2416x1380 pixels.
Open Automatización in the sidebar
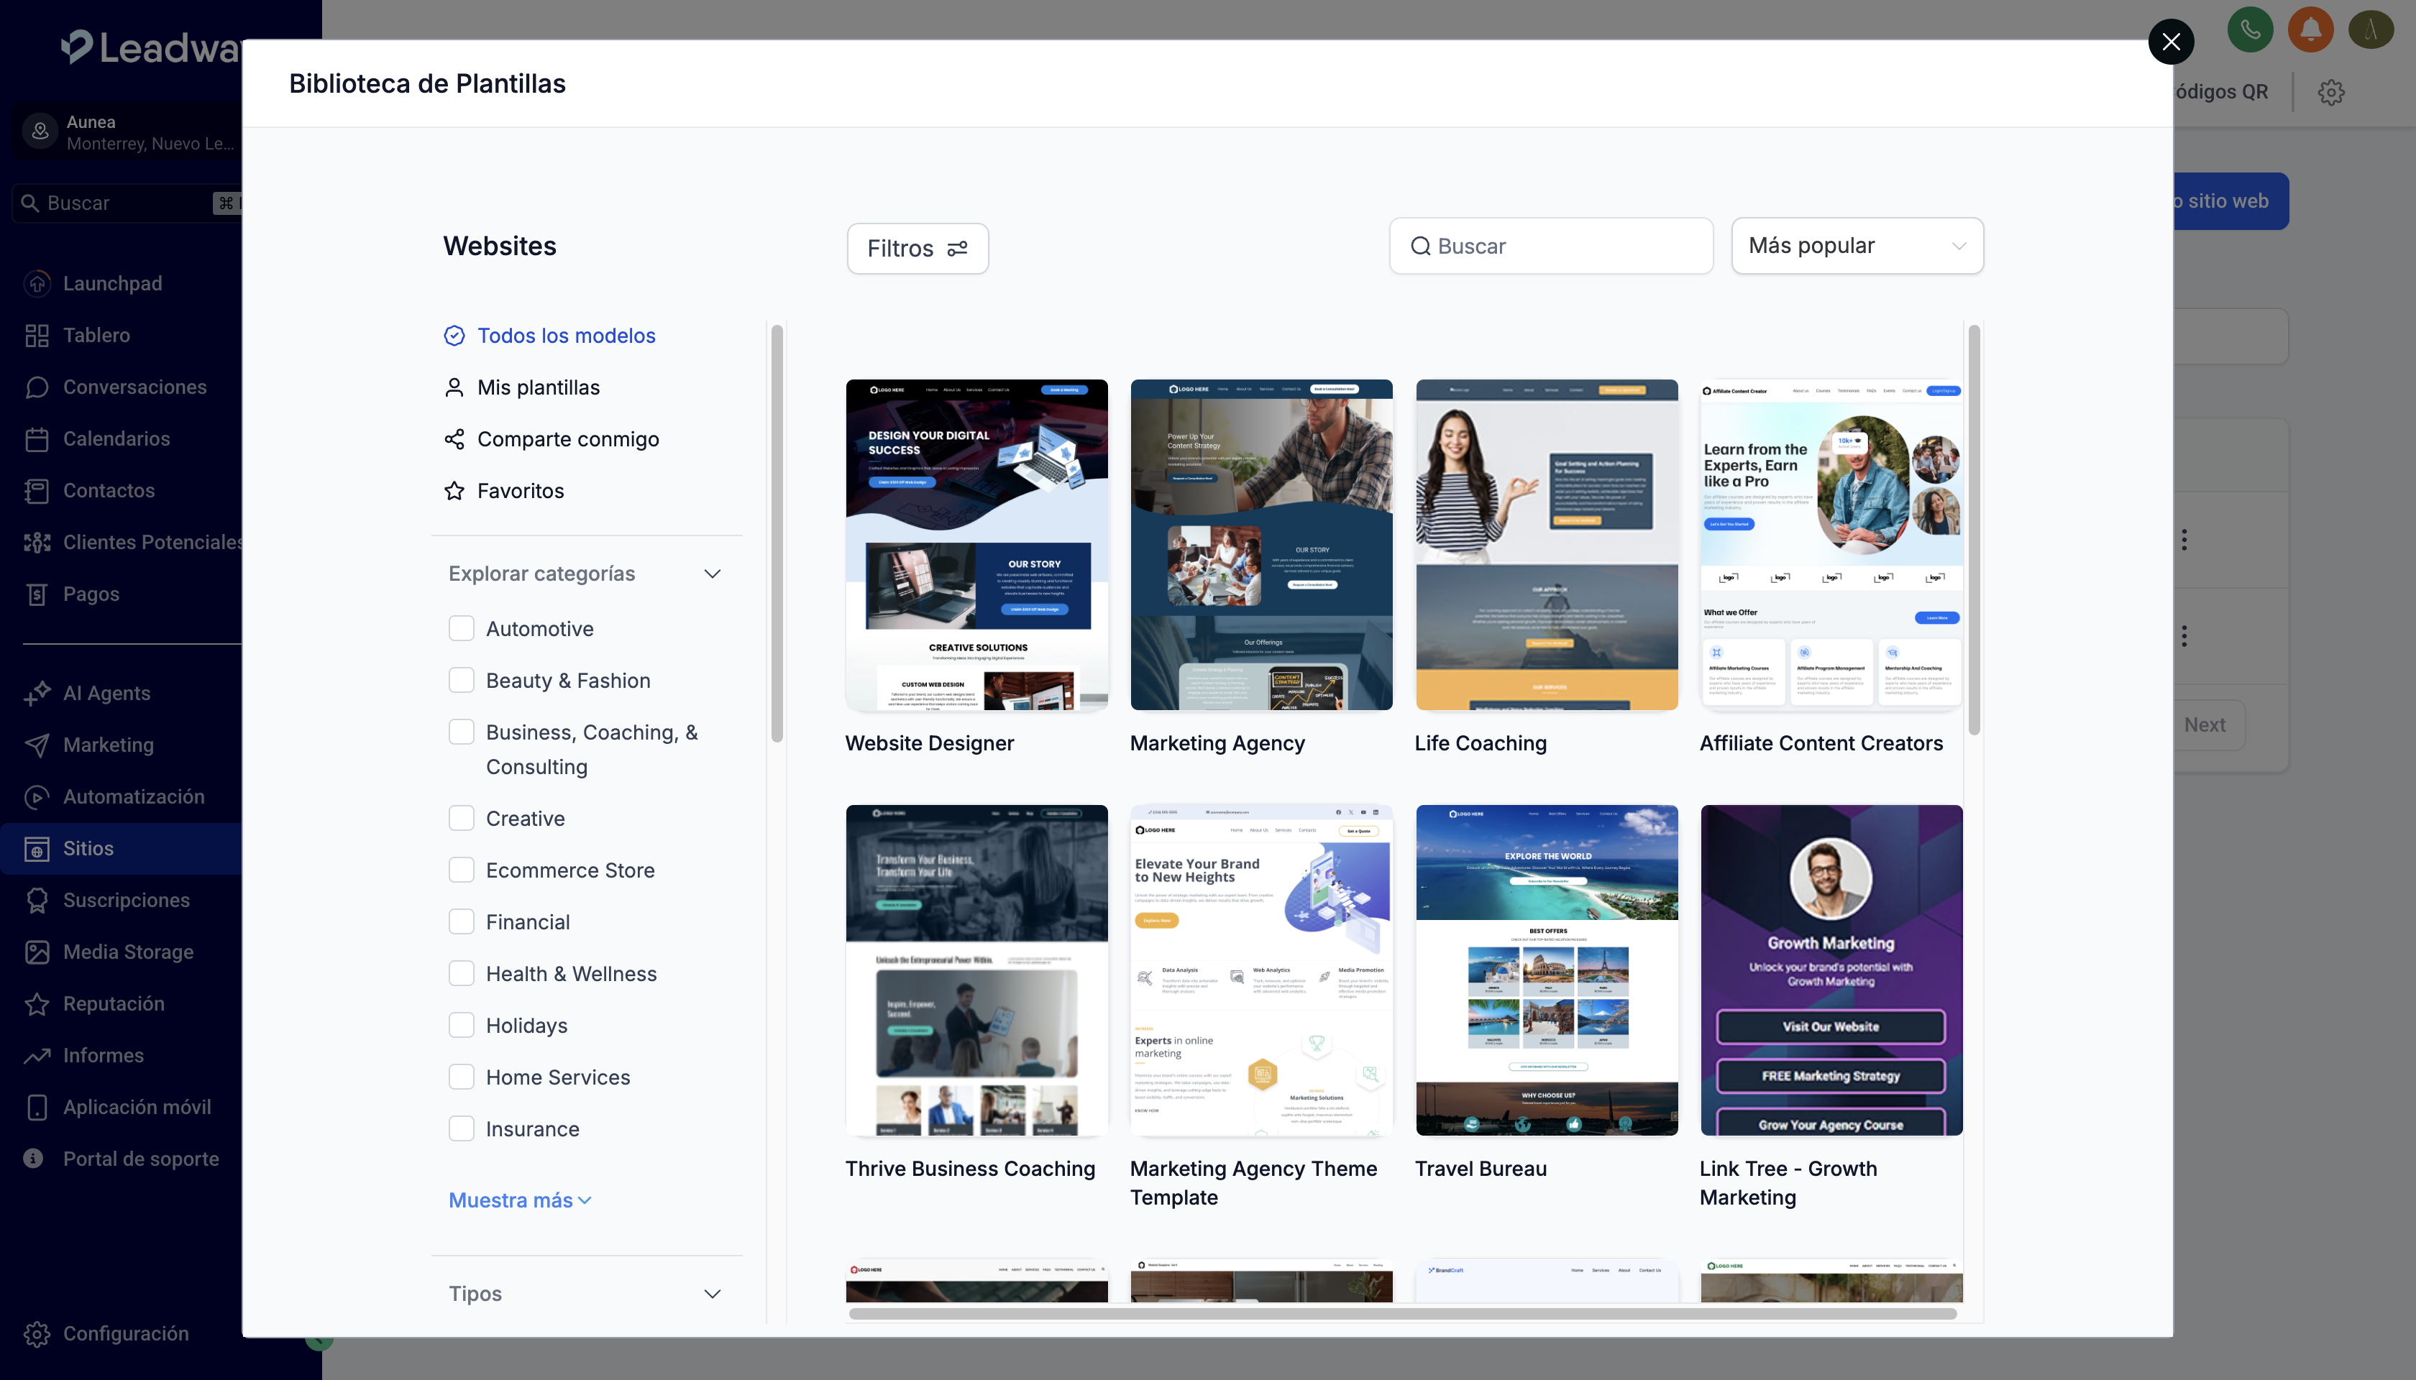[x=133, y=796]
